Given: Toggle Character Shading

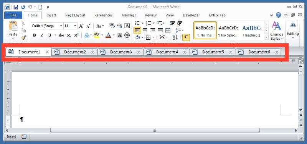Looking at the screenshot, I should pyautogui.click(x=120, y=35).
